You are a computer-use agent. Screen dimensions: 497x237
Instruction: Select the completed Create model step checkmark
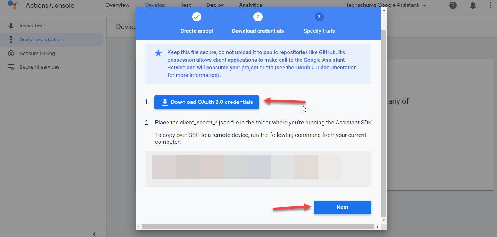[196, 17]
